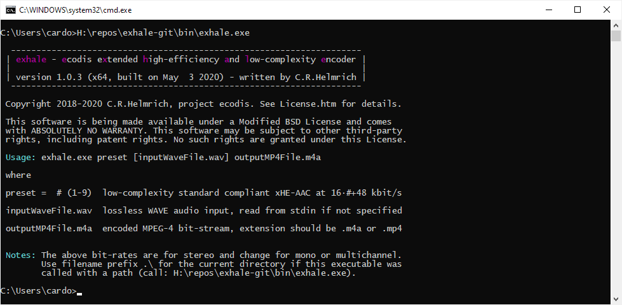
Task: Click the empty scrollbar track below thumb
Action: pyautogui.click(x=616, y=166)
